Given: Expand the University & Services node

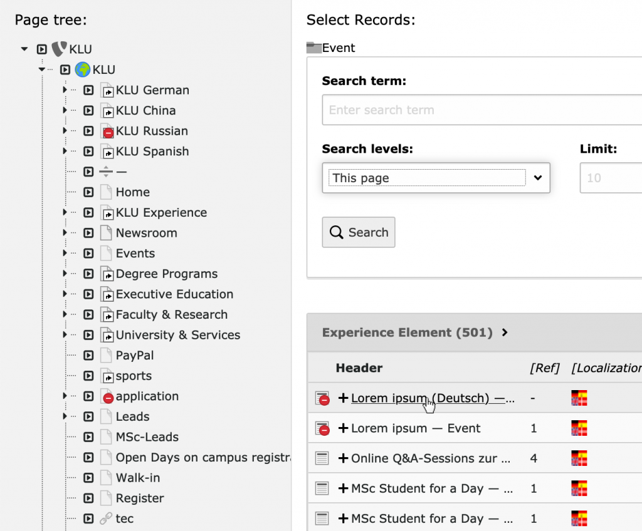Looking at the screenshot, I should click(x=65, y=334).
